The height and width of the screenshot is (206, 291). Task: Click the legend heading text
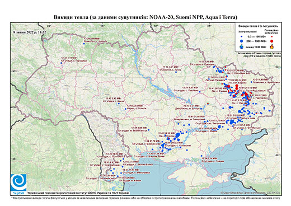[x=259, y=26]
